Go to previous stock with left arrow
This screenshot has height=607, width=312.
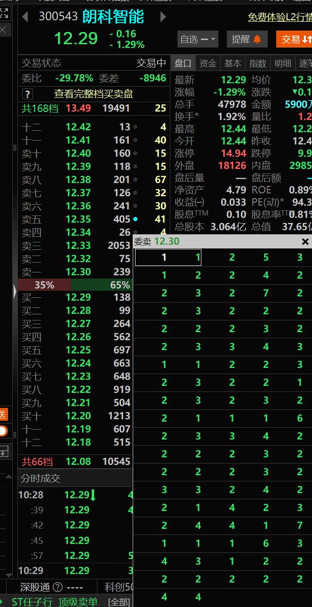coord(25,17)
